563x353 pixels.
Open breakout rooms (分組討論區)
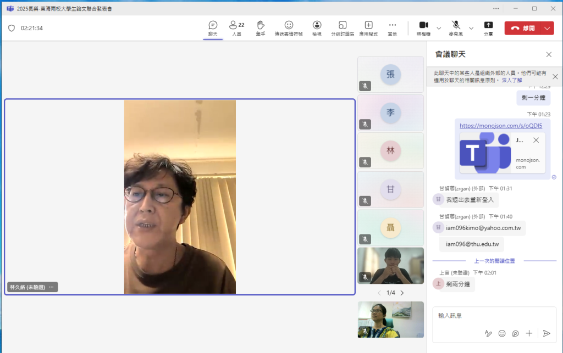click(x=342, y=29)
